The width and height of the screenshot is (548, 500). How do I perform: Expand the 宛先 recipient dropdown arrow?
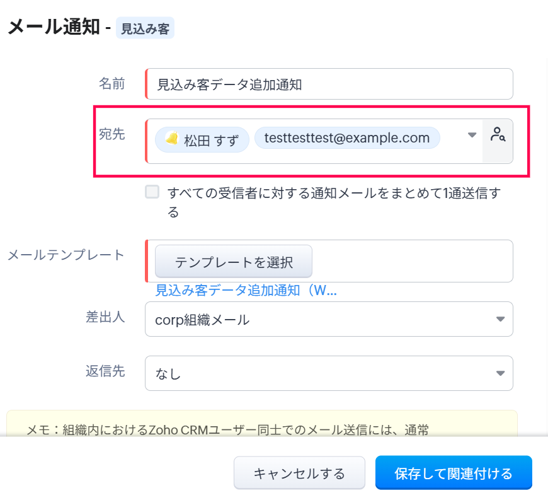pyautogui.click(x=472, y=135)
